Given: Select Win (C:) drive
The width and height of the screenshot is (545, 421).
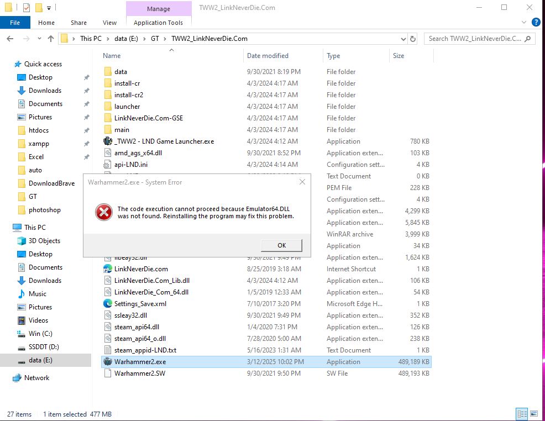Looking at the screenshot, I should point(40,334).
